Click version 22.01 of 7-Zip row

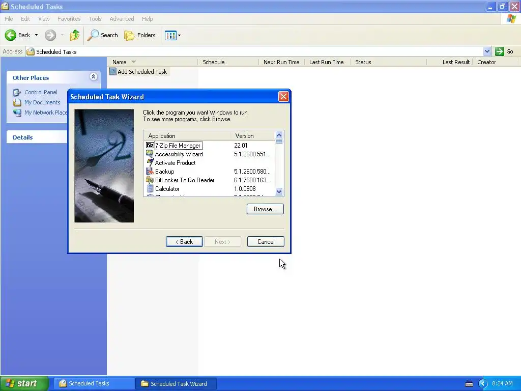(241, 145)
